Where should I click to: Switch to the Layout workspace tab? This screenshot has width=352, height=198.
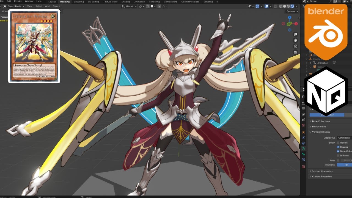pos(52,2)
